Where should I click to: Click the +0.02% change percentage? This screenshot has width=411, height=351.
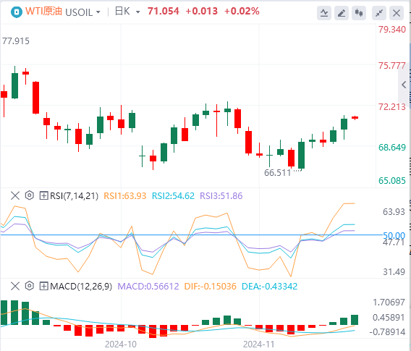pyautogui.click(x=242, y=12)
